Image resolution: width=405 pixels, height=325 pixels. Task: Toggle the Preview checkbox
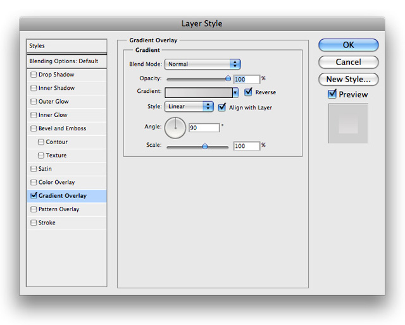tap(332, 94)
